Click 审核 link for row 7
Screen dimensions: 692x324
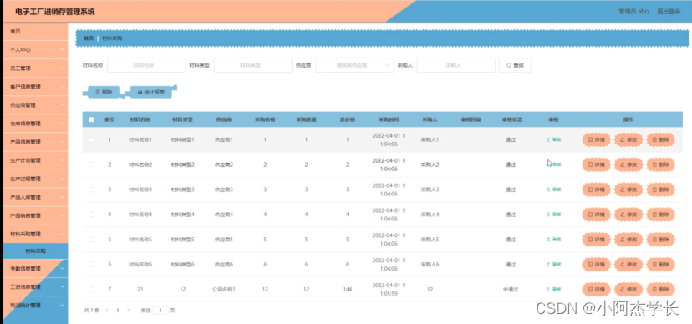point(554,289)
